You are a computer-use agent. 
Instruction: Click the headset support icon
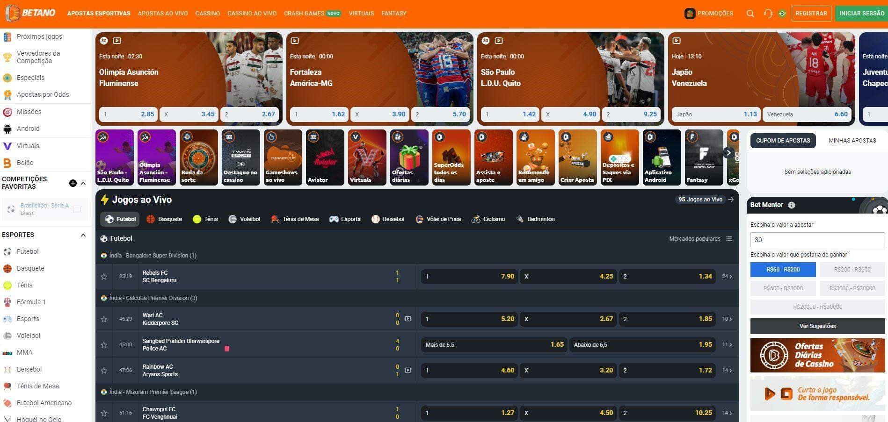pyautogui.click(x=767, y=14)
